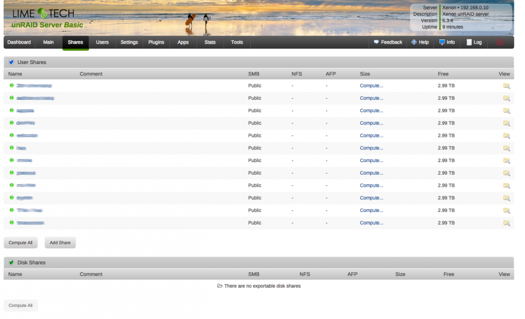Click the SMB header in Disk Shares

point(254,274)
